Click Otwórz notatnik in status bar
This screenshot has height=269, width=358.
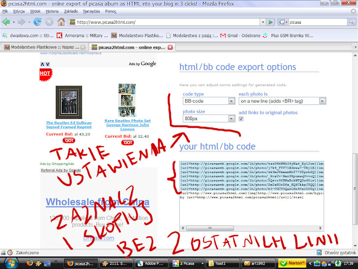pos(337,252)
